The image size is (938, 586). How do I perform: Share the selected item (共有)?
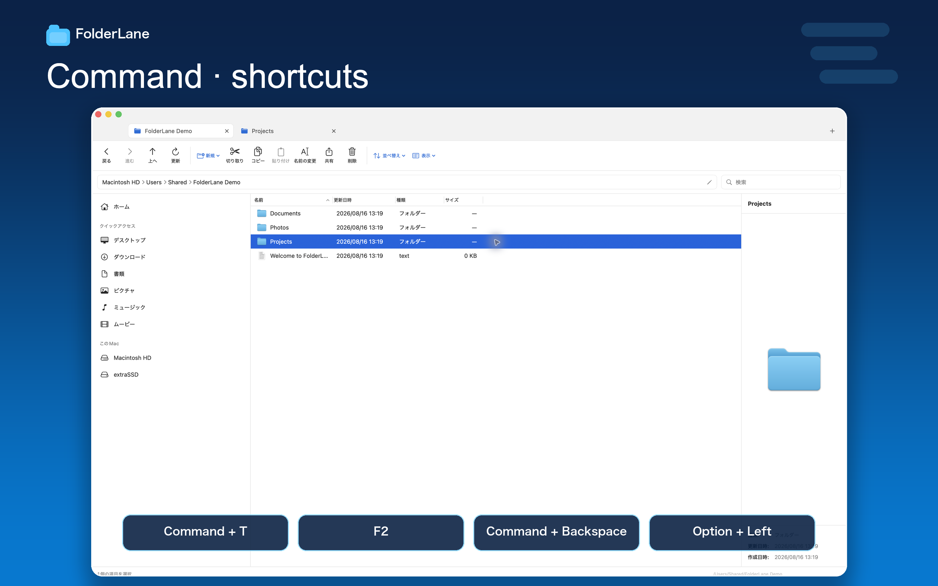pyautogui.click(x=329, y=155)
